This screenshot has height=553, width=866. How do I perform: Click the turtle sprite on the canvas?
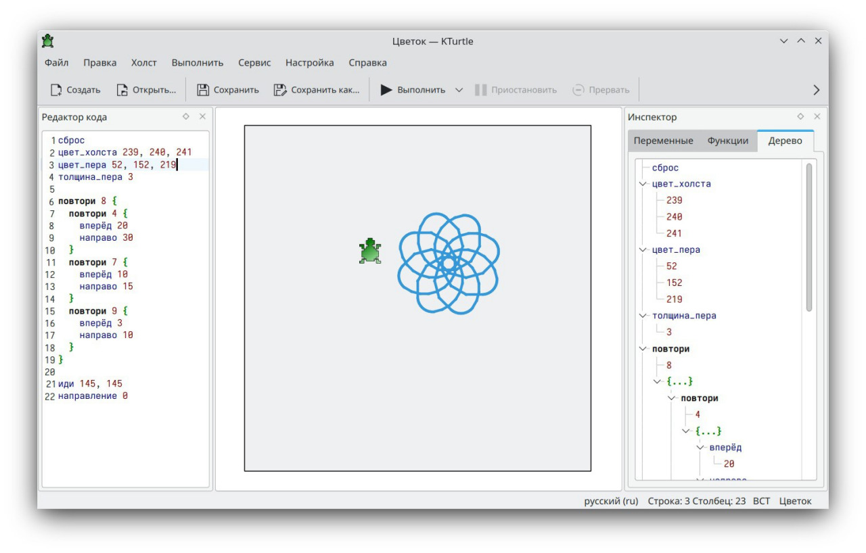coord(370,251)
